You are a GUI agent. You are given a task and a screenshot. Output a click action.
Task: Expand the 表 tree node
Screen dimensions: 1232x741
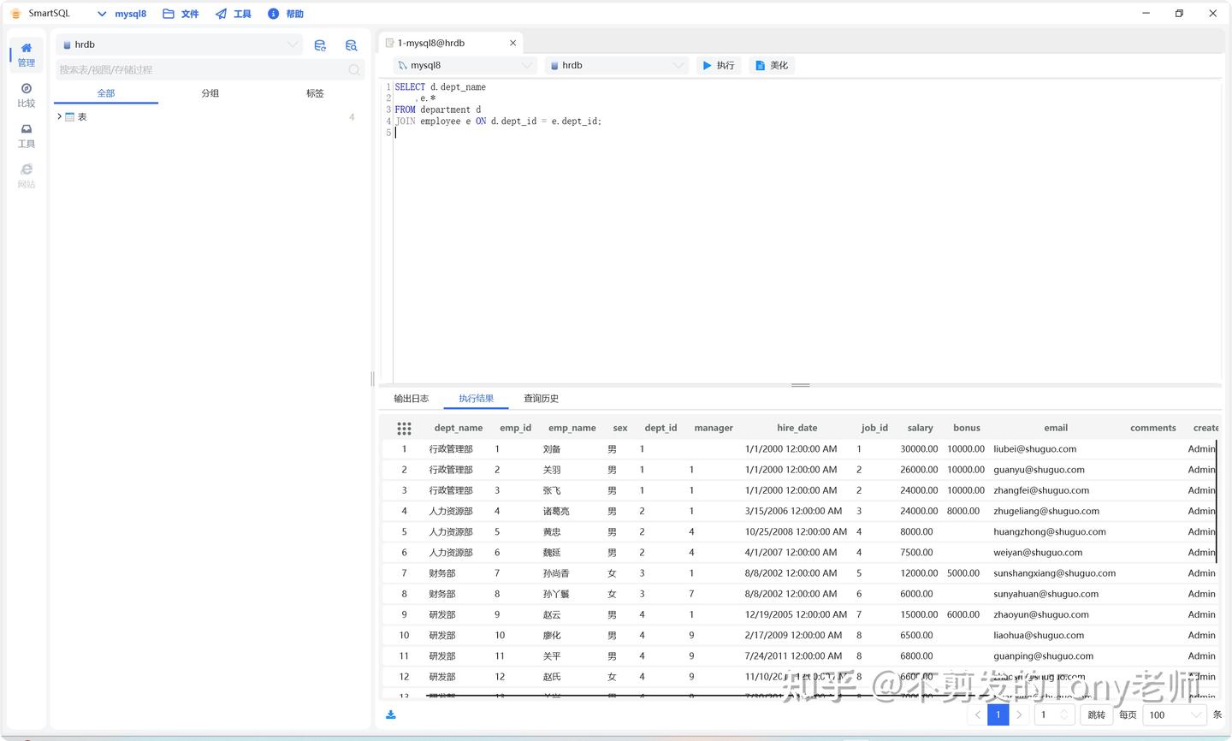coord(59,116)
